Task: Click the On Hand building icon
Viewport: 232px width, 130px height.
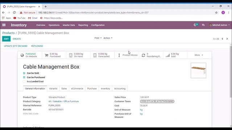Action: [71, 55]
